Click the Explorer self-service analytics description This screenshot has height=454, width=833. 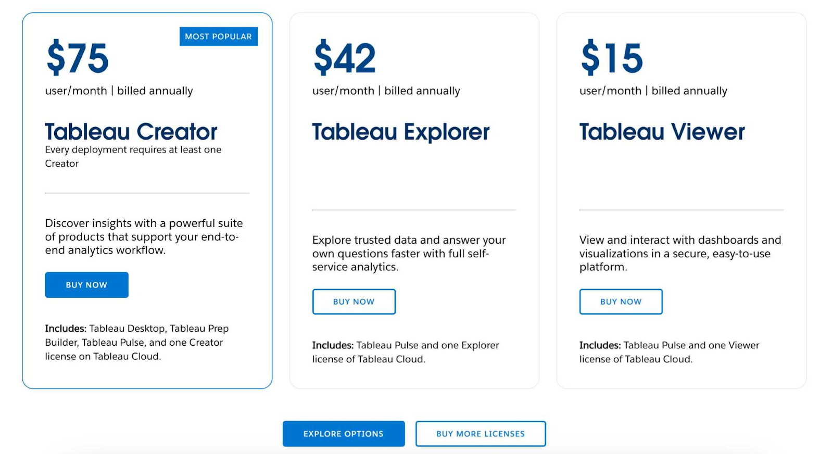point(409,254)
